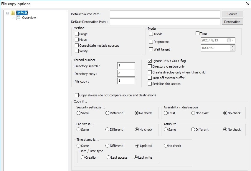Check Directory creation only
This screenshot has height=171, width=251.
pyautogui.click(x=150, y=66)
